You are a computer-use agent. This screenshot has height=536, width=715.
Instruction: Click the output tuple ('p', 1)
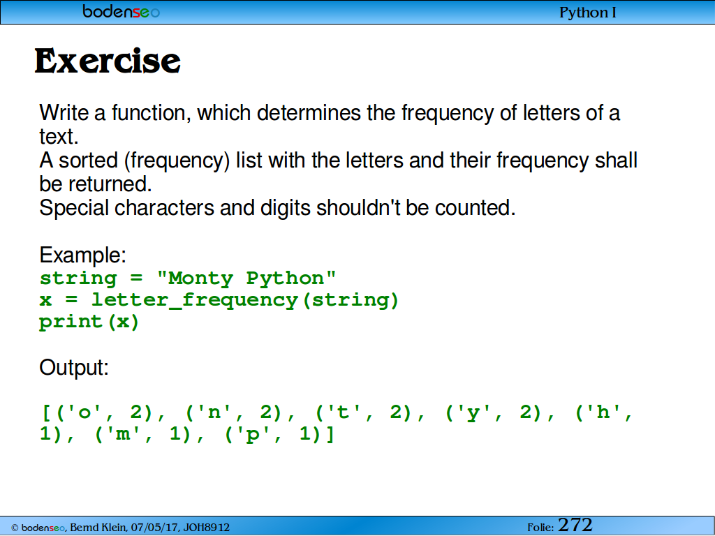pyautogui.click(x=274, y=434)
